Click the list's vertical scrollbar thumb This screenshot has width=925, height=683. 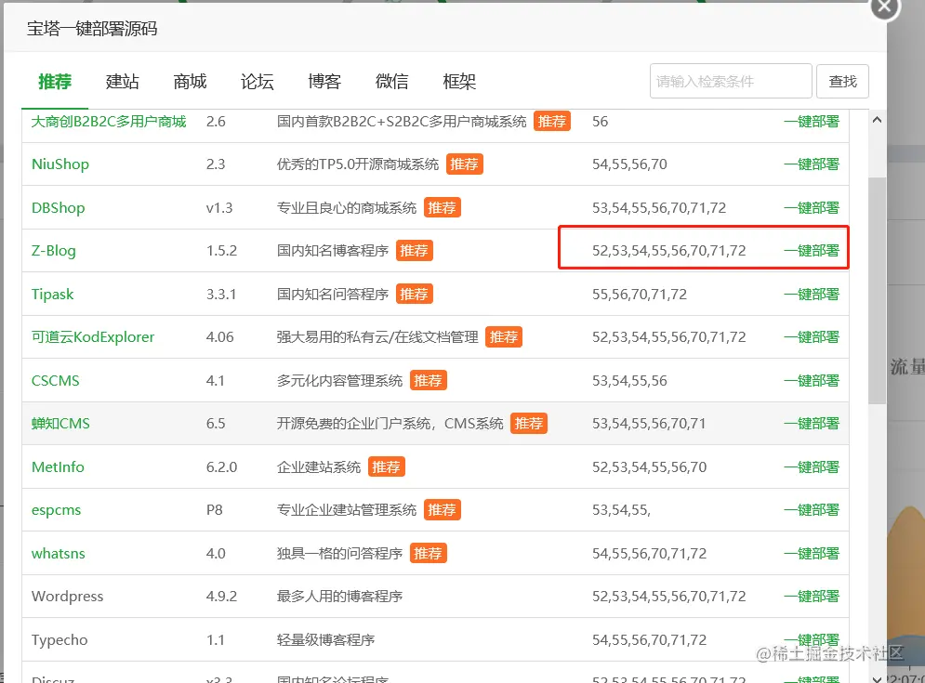pos(878,290)
